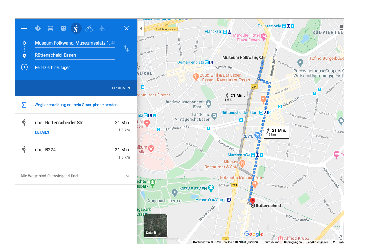Open OPTIONEN route options

121,88
